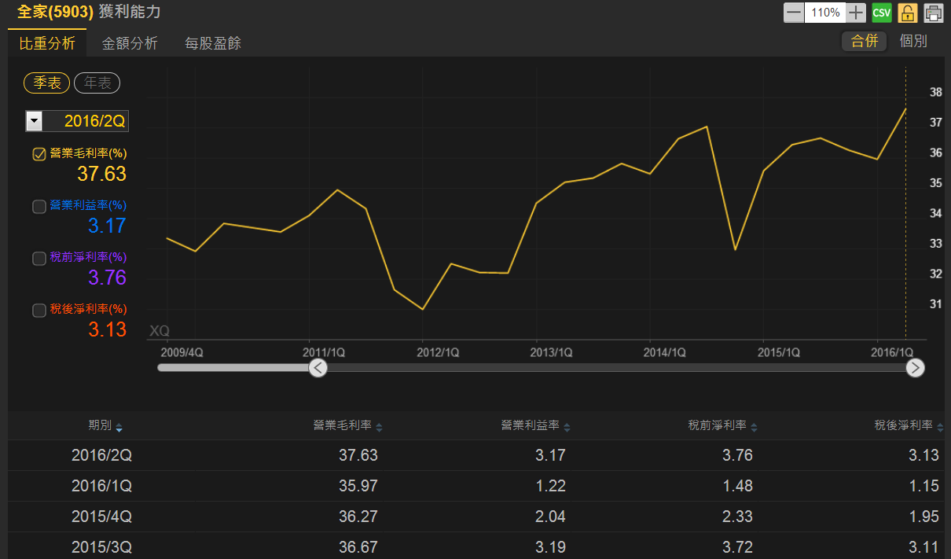Viewport: 951px width, 559px height.
Task: Open the period dropdown arrow beside 2016/2Q
Action: (34, 121)
